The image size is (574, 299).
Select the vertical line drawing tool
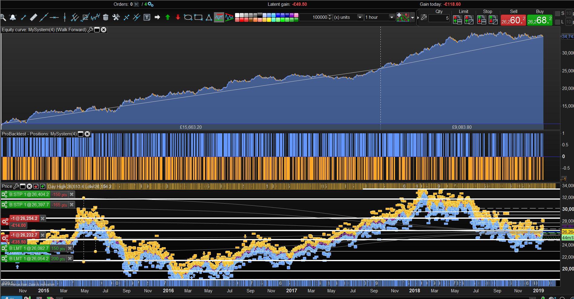(x=65, y=17)
